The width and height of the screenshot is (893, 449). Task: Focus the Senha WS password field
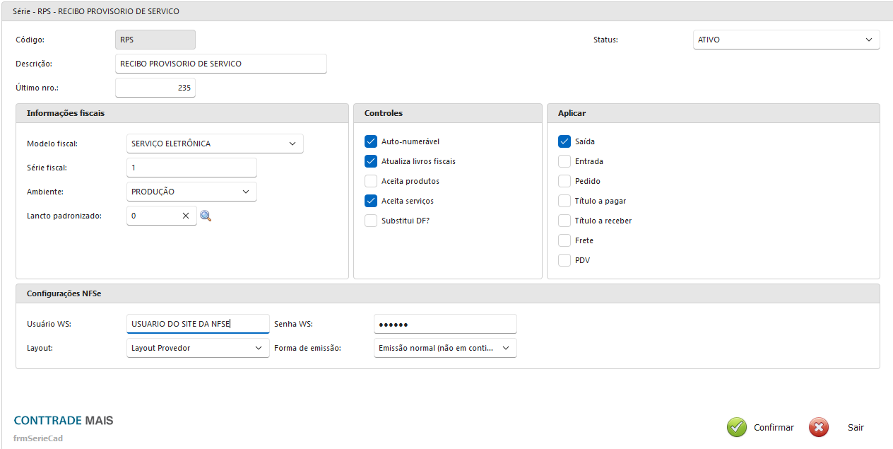(445, 324)
